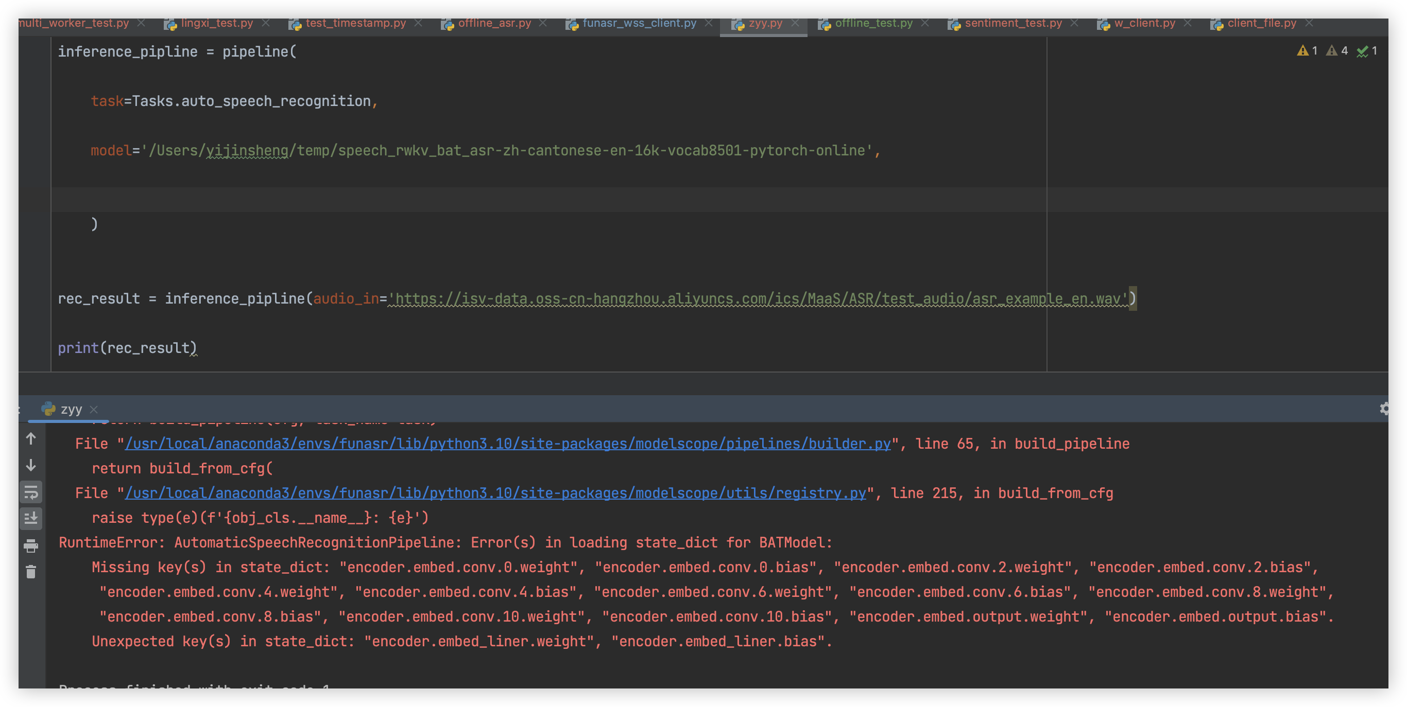Close the client_file.py tab
This screenshot has width=1407, height=707.
pos(1310,23)
